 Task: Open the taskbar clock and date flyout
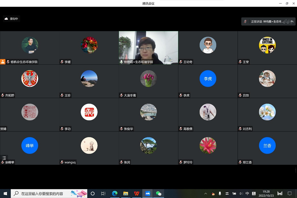point(266,194)
